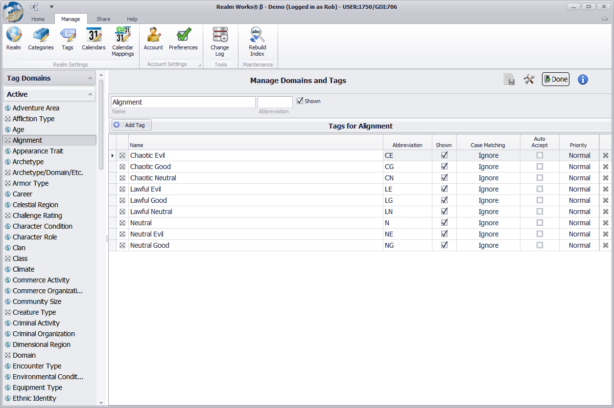Image resolution: width=614 pixels, height=408 pixels.
Task: Collapse the Active domains section
Action: [x=91, y=94]
